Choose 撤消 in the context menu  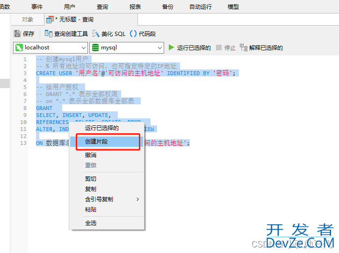click(x=107, y=155)
